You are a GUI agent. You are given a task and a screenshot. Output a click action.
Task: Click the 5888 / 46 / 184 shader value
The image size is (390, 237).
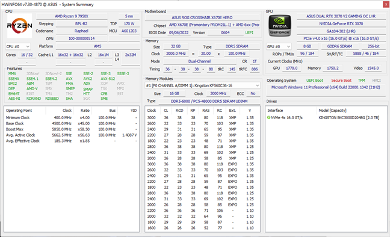(366, 54)
